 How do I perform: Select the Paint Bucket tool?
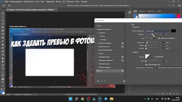click(3, 55)
